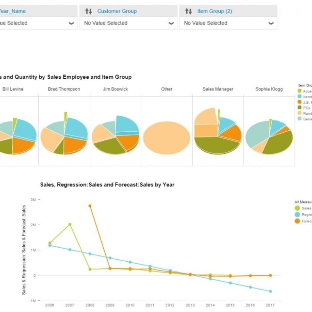Screen dimensions: 312x312
Task: Click the 2007 Sales peak data point
Action: click(70, 225)
